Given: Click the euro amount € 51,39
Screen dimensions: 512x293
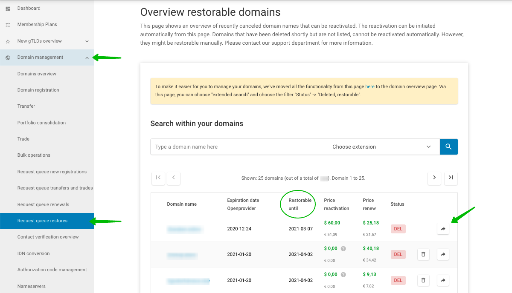Looking at the screenshot, I should tap(331, 235).
